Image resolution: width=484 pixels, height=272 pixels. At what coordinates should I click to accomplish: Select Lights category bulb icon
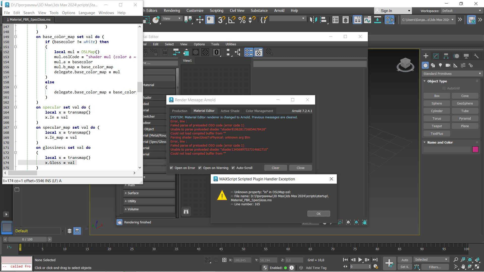pos(440,65)
